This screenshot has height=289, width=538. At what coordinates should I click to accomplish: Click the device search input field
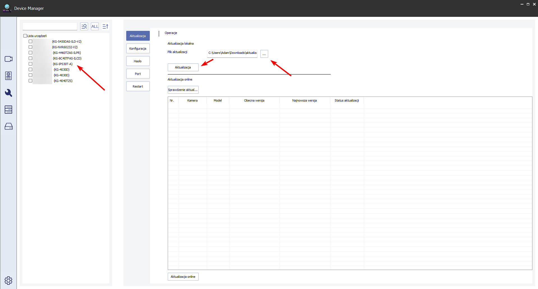(x=50, y=26)
